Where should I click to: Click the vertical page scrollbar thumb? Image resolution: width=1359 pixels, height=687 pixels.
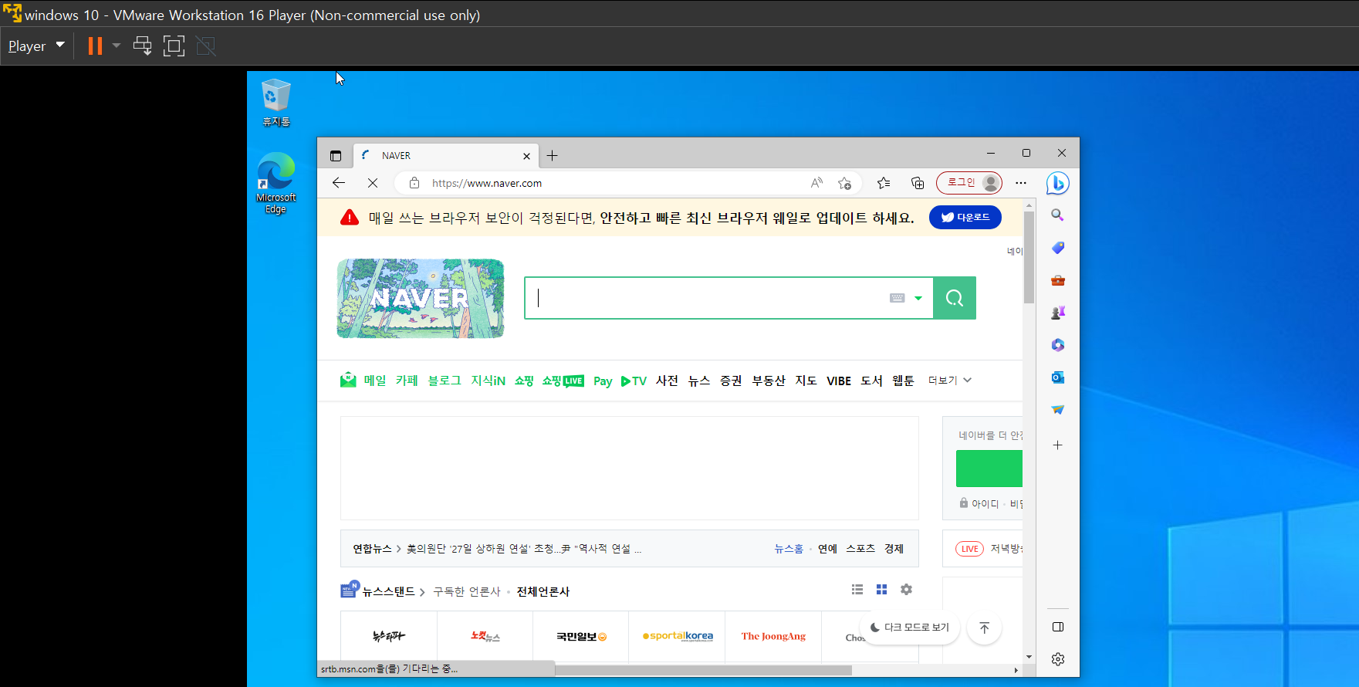point(1029,258)
